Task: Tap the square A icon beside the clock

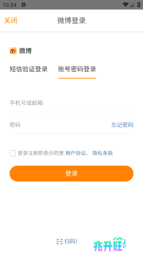Action: (24, 5)
